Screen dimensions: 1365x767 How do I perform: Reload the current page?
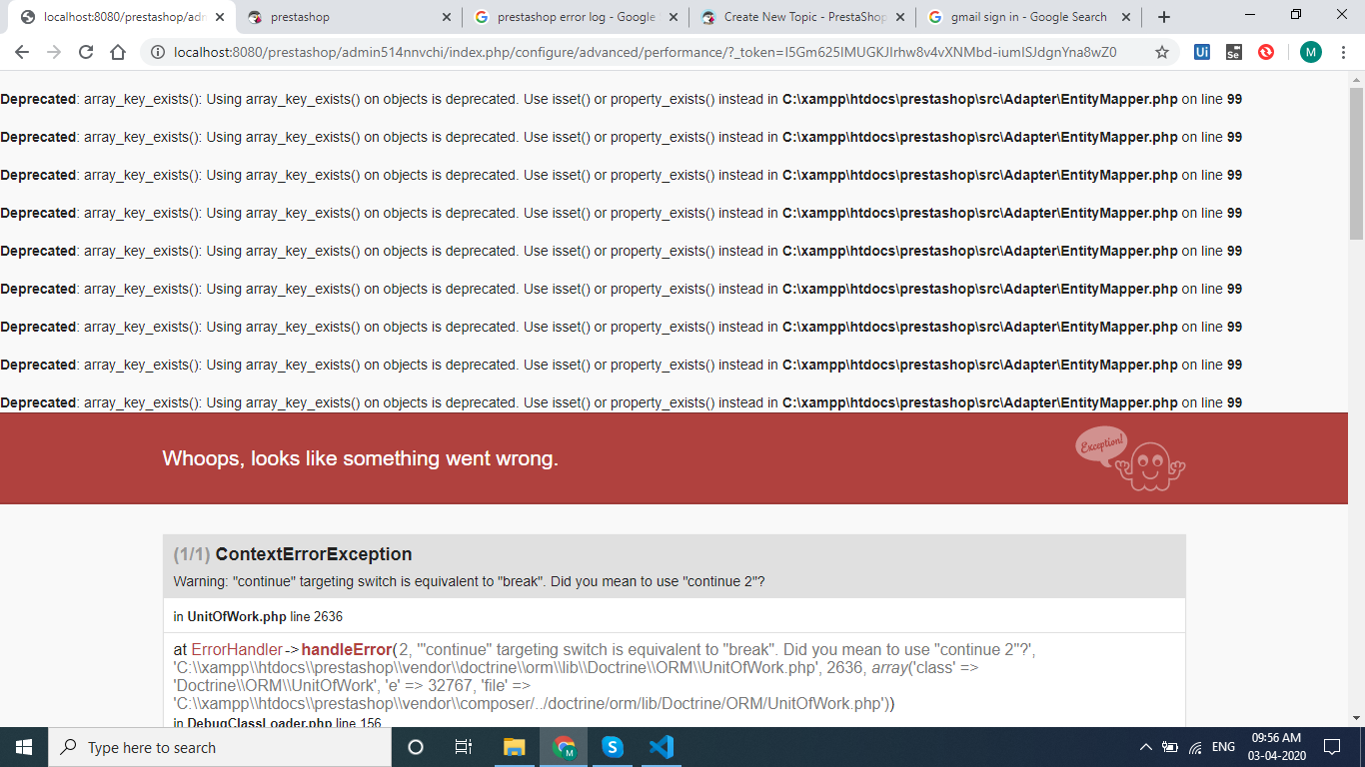[x=86, y=52]
